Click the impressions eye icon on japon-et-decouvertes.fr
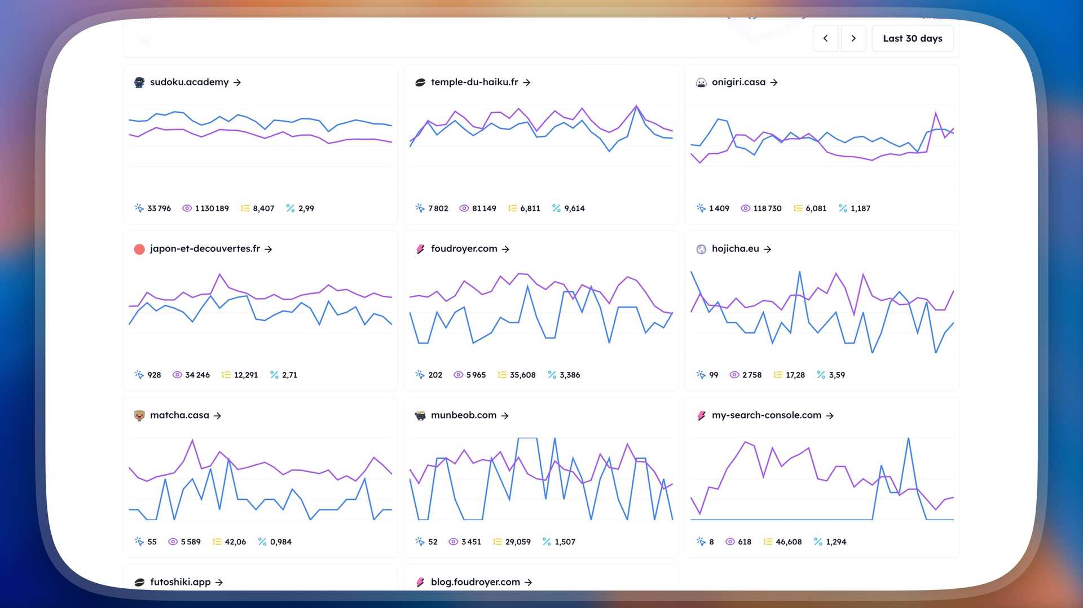 point(177,375)
